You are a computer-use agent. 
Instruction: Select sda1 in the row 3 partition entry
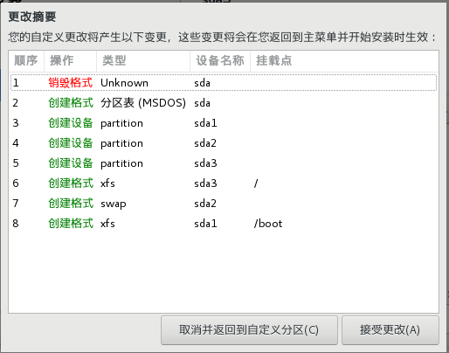pyautogui.click(x=205, y=123)
